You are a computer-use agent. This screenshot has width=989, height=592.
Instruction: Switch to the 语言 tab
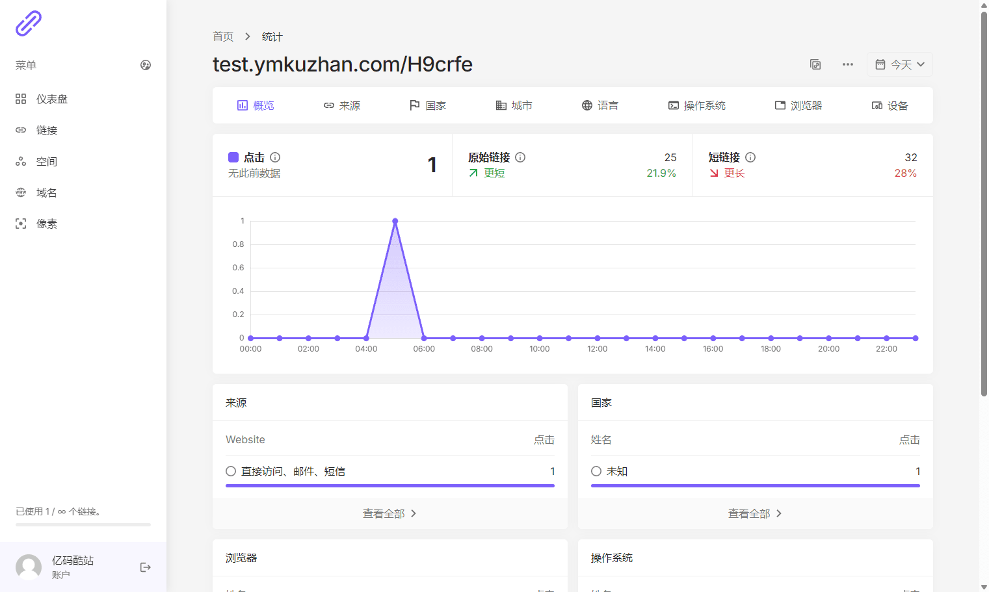600,105
